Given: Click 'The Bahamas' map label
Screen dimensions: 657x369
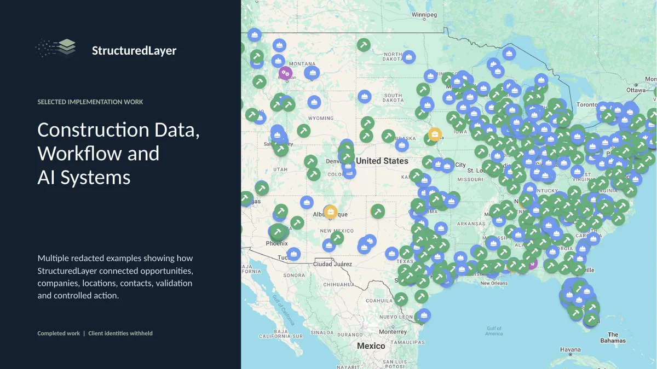Looking at the screenshot, I should (x=613, y=337).
